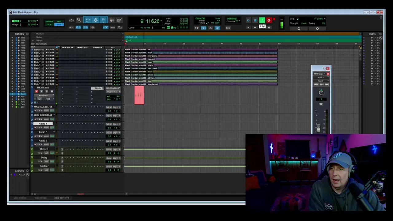Click SENDS A-E column header
This screenshot has width=393, height=221.
click(x=97, y=47)
